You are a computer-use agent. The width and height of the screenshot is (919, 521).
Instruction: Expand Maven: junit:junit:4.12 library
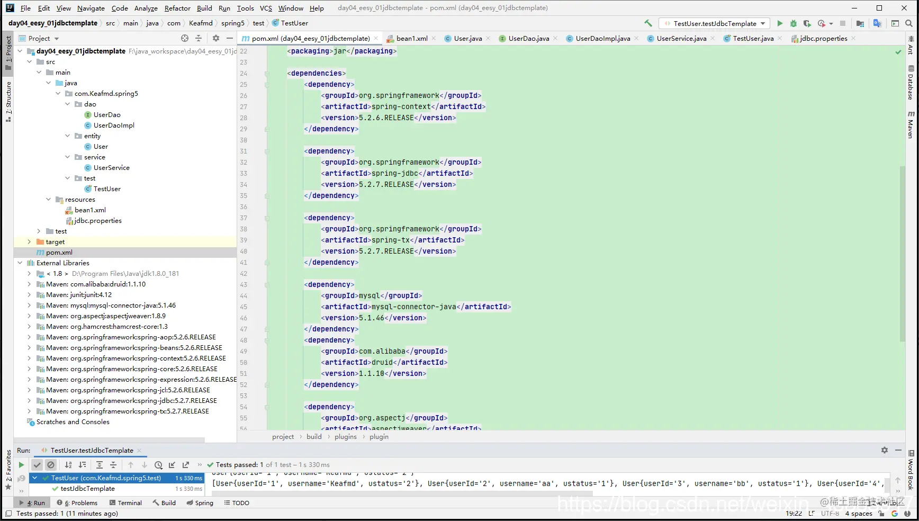coord(30,295)
